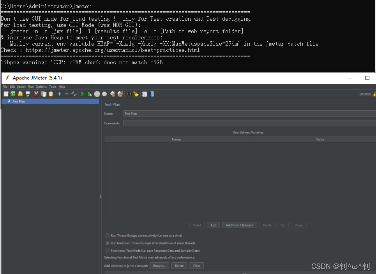This screenshot has width=376, height=274.
Task: Click the Clear All brooms icon
Action: [x=120, y=94]
